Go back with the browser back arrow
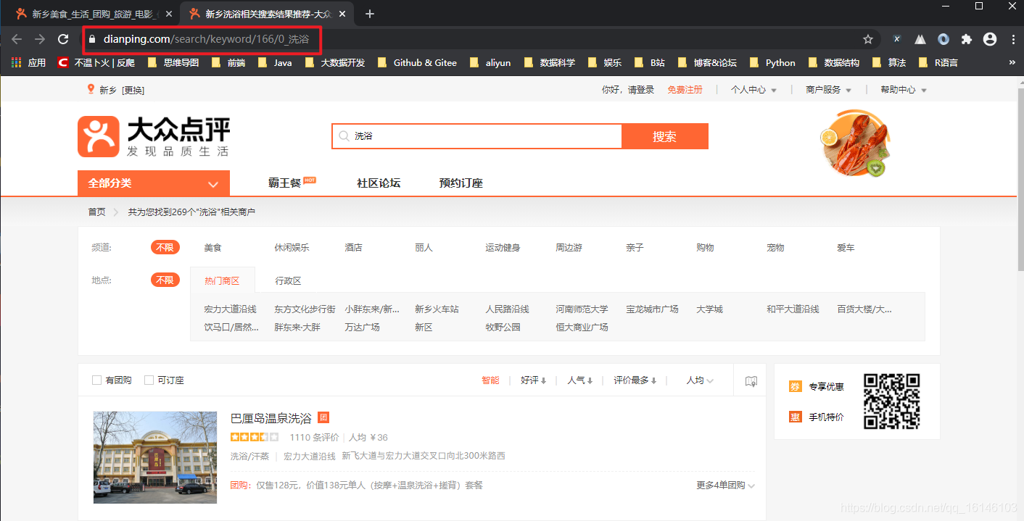 (17, 39)
